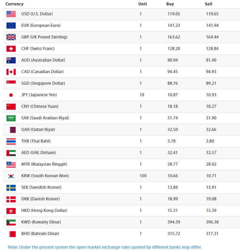This screenshot has height=251, width=240.
Task: Select the Sell column header
Action: point(208,4)
